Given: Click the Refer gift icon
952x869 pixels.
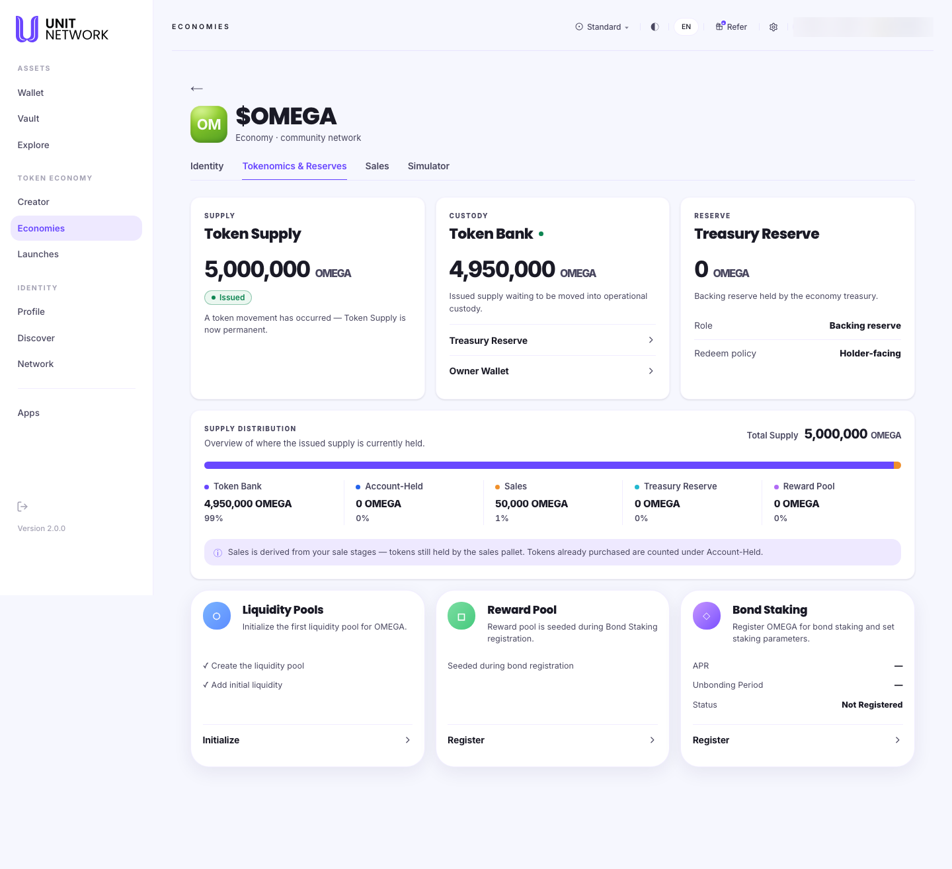Looking at the screenshot, I should pos(720,26).
